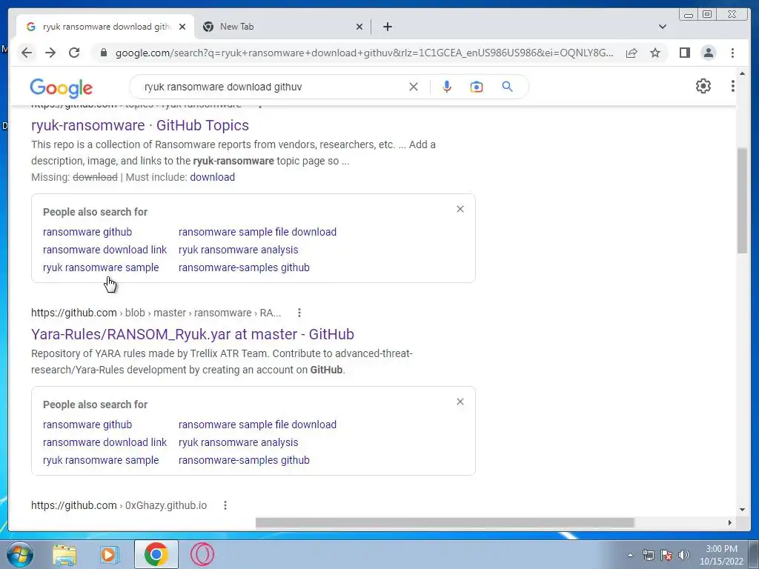
Task: Click the github.com 0xGhazy.github.io URL text
Action: click(119, 505)
